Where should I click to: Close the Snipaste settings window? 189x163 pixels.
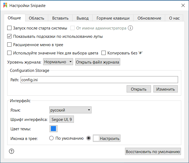(183, 5)
